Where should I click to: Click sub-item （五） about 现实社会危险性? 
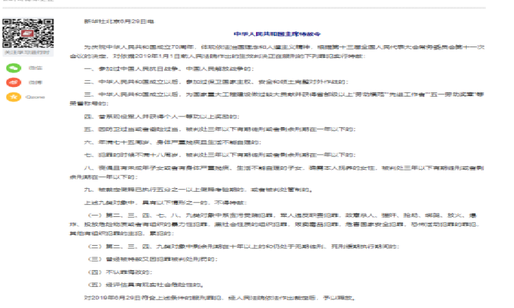[145, 285]
